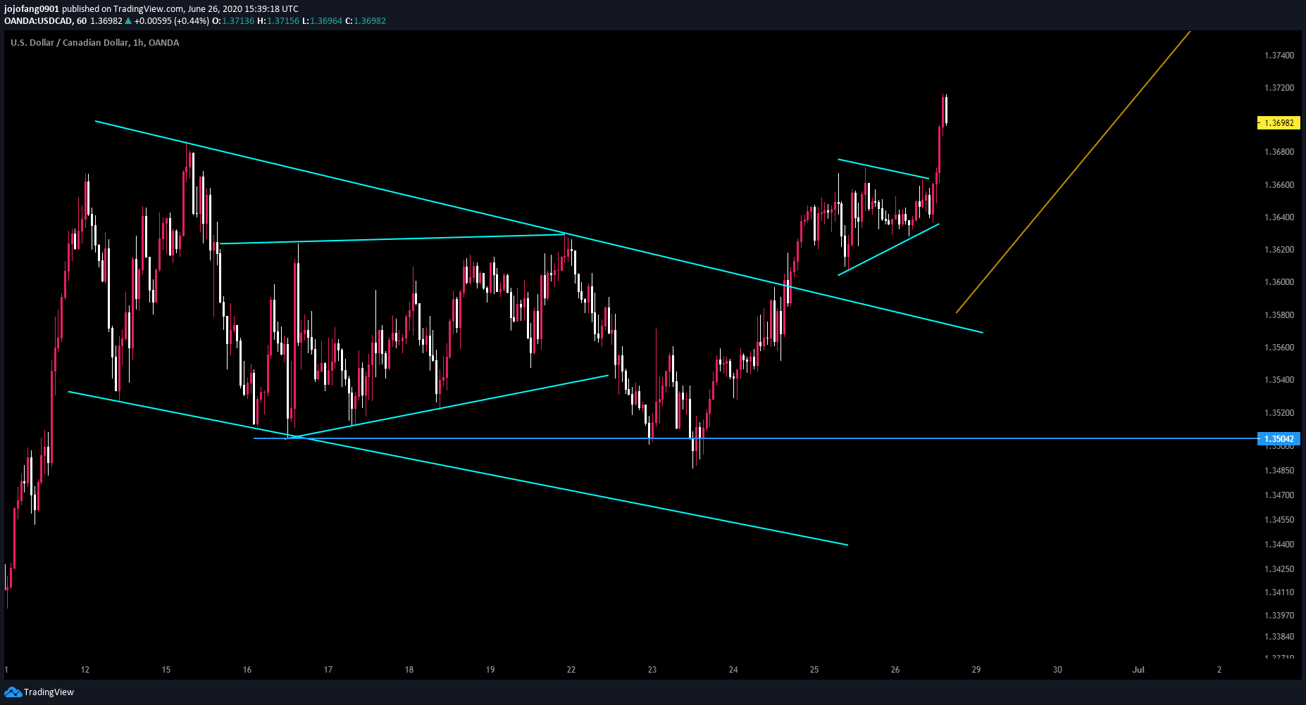Click the 1.34850 price axis label
Image resolution: width=1306 pixels, height=705 pixels.
tap(1279, 471)
